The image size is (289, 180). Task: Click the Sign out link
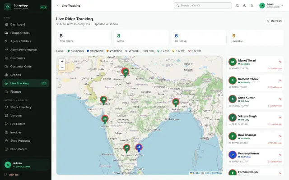tap(11, 175)
